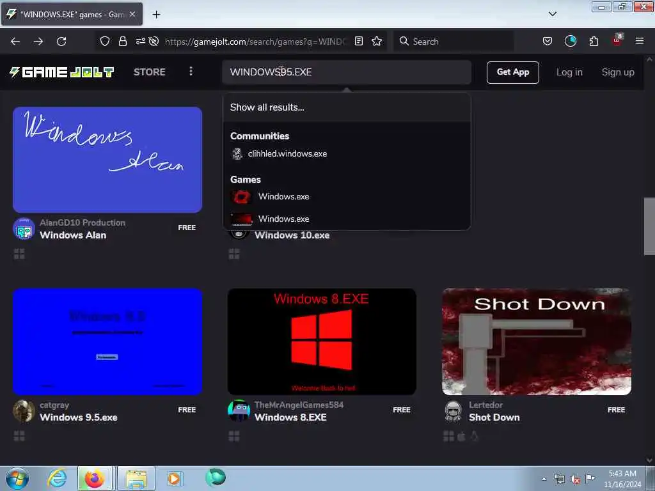655x491 pixels.
Task: Open Pocket save icon in toolbar
Action: (548, 41)
